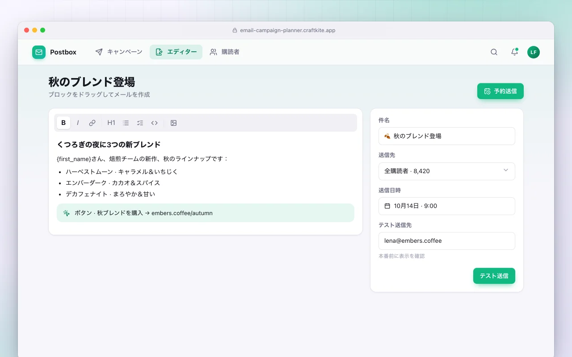
Task: Apply H1 heading style
Action: pyautogui.click(x=111, y=123)
